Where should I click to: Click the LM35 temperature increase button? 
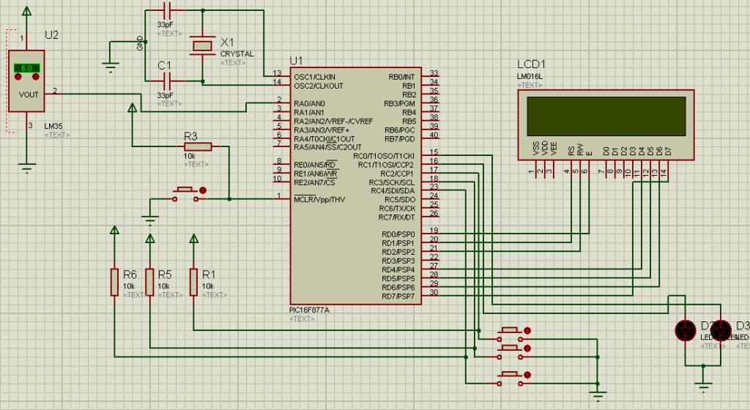point(35,77)
